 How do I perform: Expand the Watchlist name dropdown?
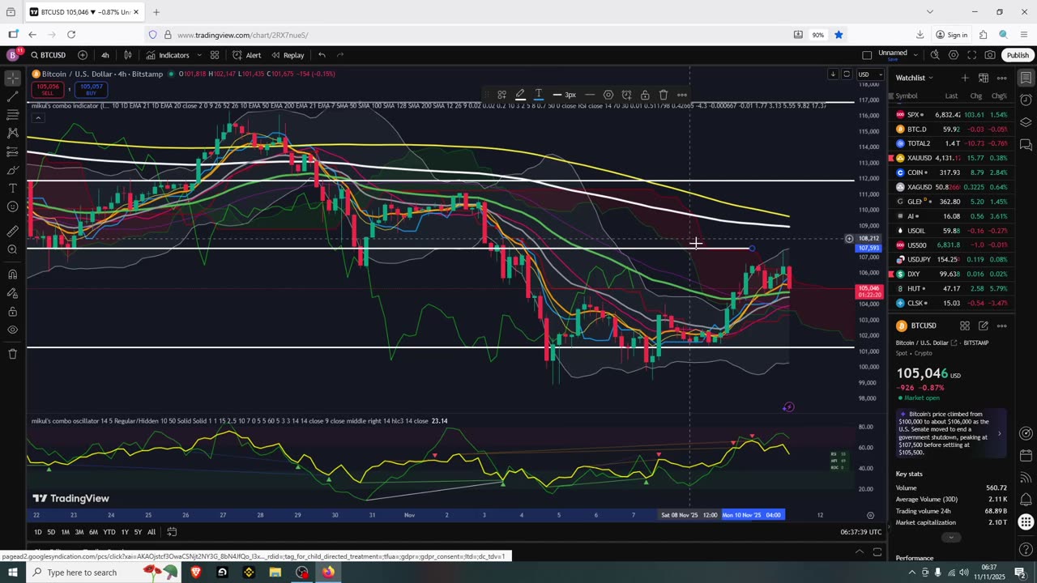(915, 78)
